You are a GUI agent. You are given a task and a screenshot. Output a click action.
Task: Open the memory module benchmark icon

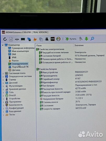click(23, 39)
